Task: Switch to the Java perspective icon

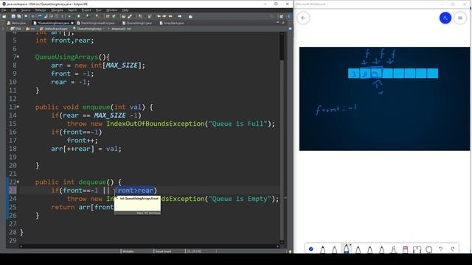Action: pyautogui.click(x=288, y=16)
